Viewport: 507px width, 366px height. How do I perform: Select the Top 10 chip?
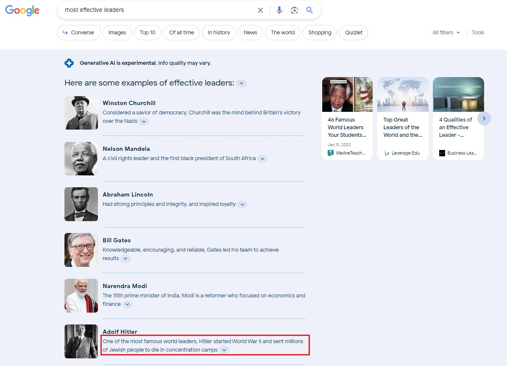148,33
